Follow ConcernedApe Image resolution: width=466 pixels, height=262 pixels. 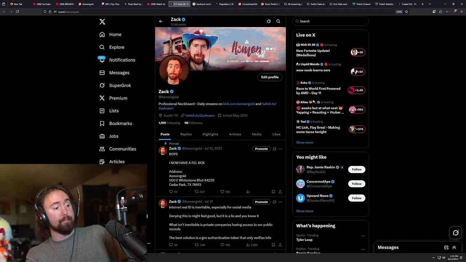coord(357,184)
